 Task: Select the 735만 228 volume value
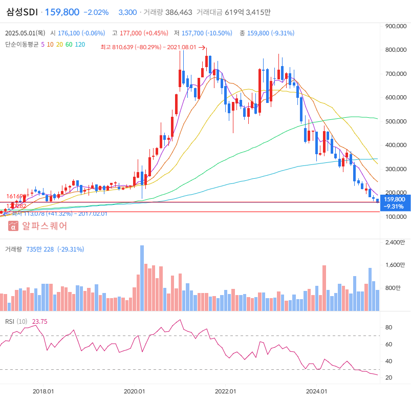(40, 249)
